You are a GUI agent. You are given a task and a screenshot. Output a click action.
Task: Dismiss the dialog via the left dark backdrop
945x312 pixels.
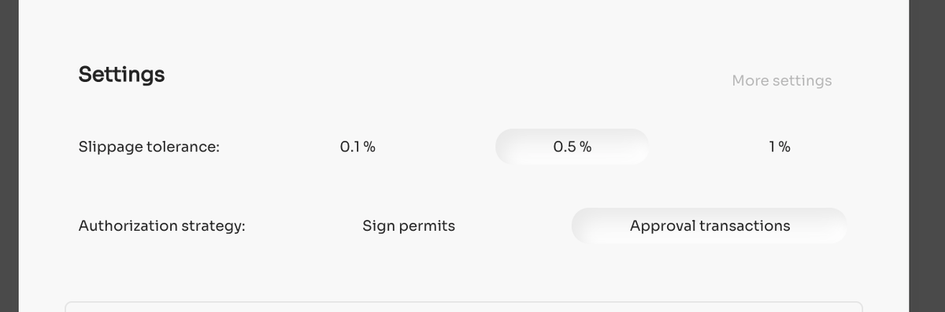point(9,156)
